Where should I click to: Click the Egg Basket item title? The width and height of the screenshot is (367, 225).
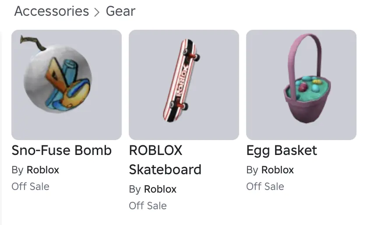[282, 151]
